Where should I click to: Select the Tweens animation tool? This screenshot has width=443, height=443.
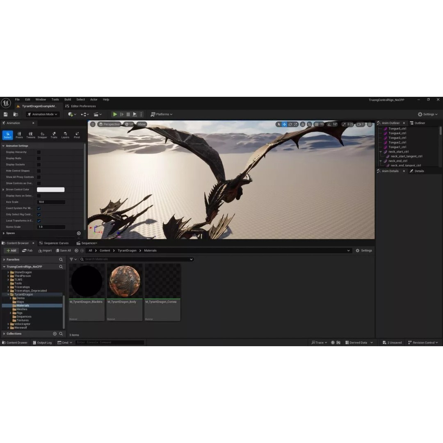tap(30, 135)
